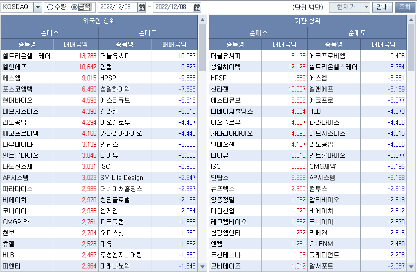Screen dimensions: 417x273
Task: Select 알서포트 row
Action: (x=334, y=266)
